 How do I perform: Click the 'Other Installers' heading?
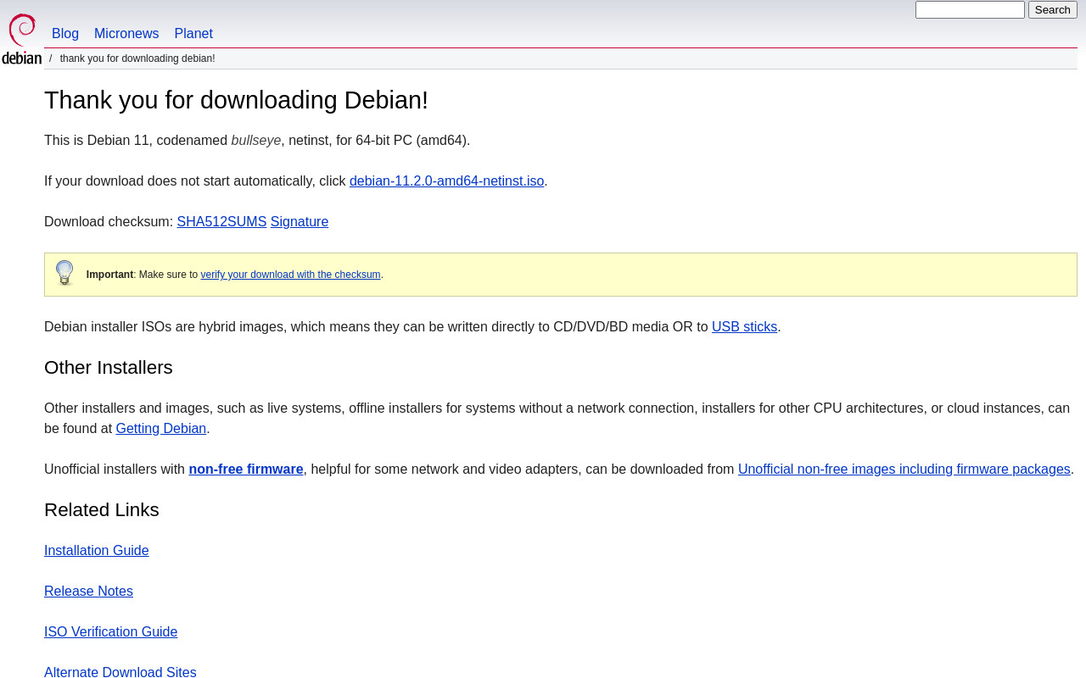tap(109, 368)
